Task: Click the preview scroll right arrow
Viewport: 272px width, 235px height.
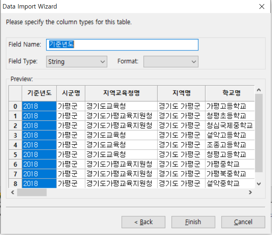Action: 250,192
